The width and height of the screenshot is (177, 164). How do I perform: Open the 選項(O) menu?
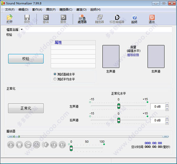[81, 10]
